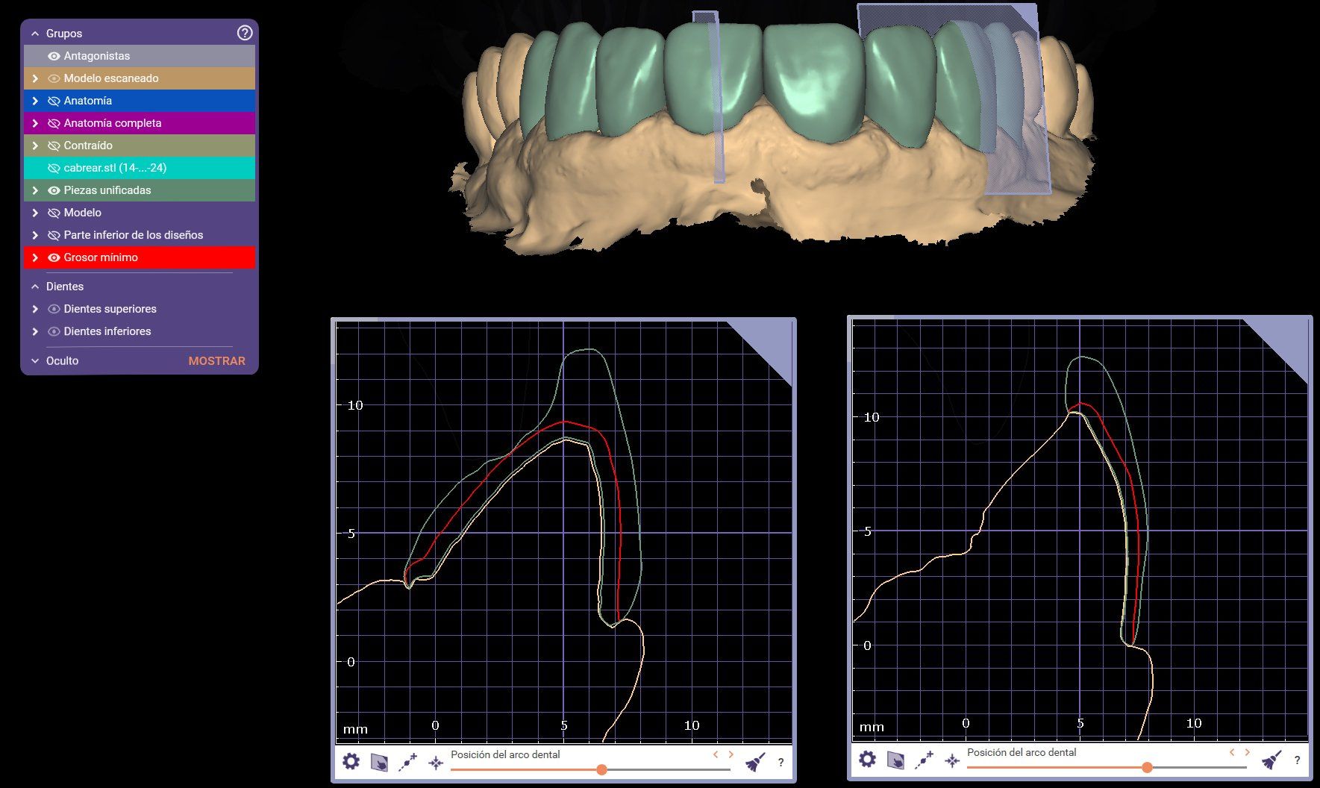Toggle visibility of Modelo escaneado group
The width and height of the screenshot is (1320, 788).
pos(54,78)
